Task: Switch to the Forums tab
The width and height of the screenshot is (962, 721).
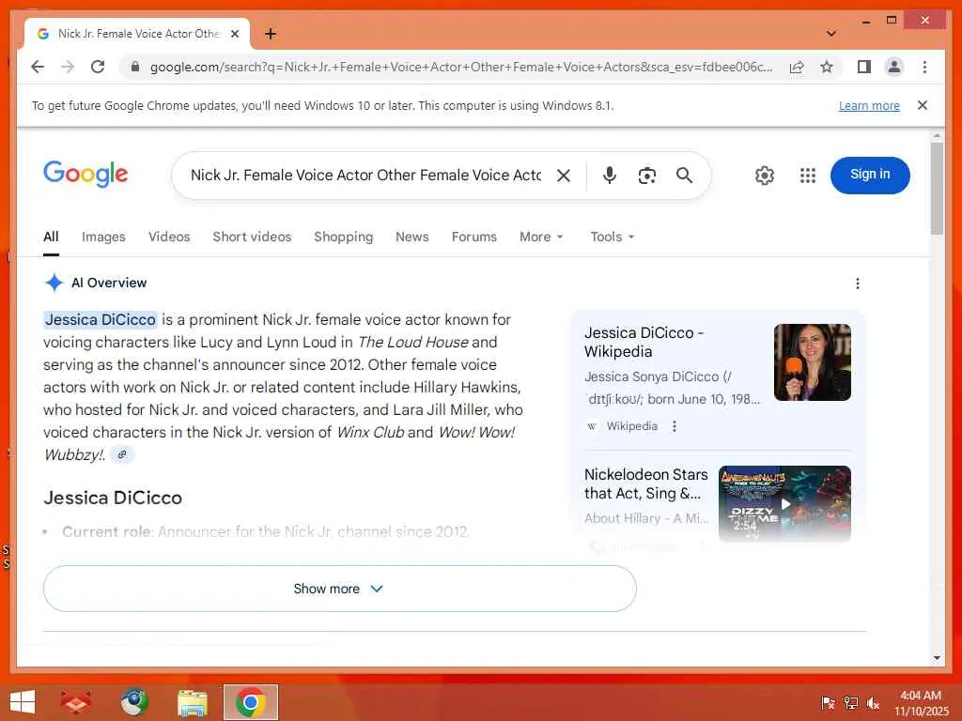Action: [473, 237]
